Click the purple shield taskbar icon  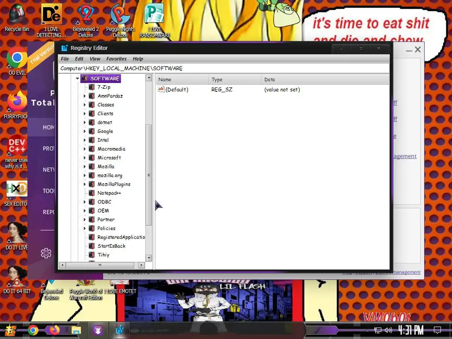(x=98, y=330)
